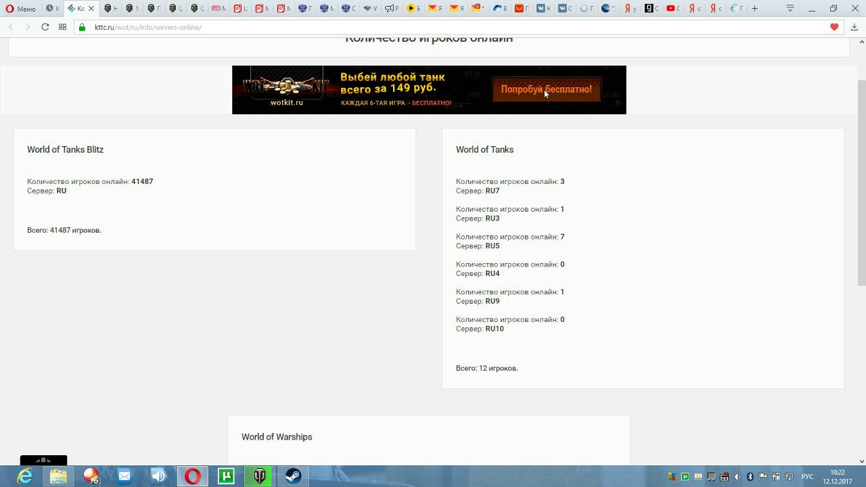Click the Всего: 12 игроков total
Viewport: 866px width, 487px height.
point(486,368)
